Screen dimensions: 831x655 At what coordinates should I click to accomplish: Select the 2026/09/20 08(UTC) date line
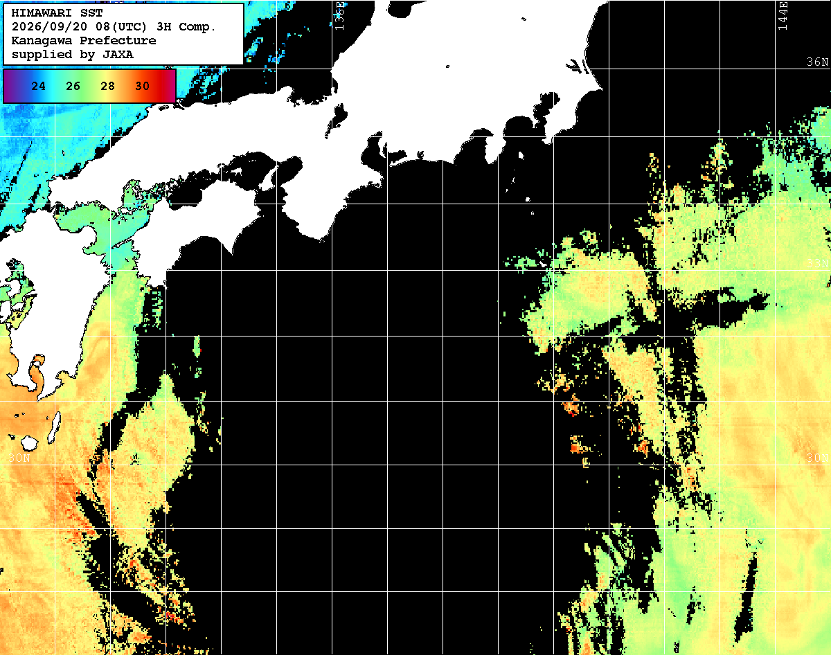coord(114,27)
